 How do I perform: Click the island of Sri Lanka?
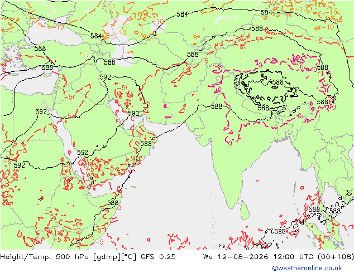click(x=245, y=210)
